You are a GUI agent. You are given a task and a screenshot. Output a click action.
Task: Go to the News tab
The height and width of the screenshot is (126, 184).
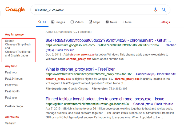(x=111, y=22)
